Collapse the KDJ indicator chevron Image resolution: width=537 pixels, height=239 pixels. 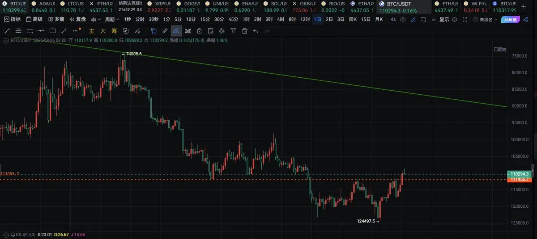[6, 234]
